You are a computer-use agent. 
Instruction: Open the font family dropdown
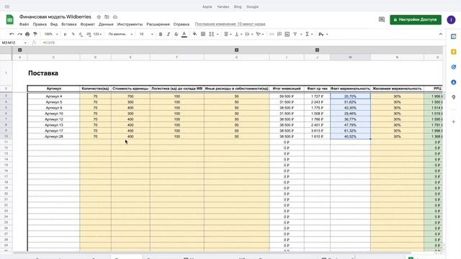120,34
